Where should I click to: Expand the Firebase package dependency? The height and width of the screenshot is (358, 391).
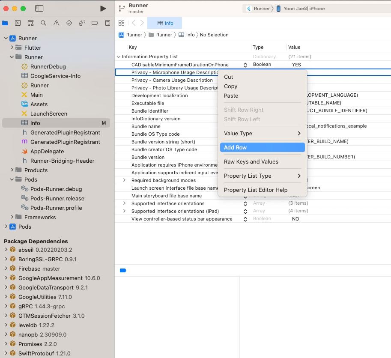pyautogui.click(x=6, y=268)
